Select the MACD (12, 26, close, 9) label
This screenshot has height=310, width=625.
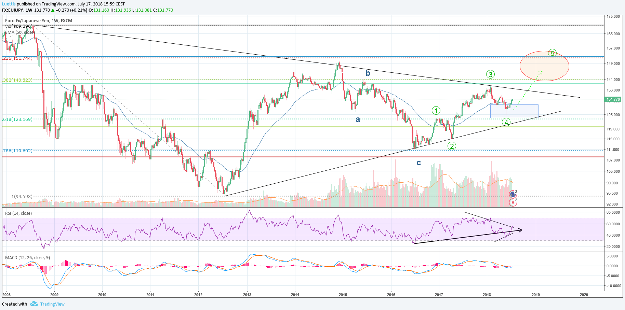pyautogui.click(x=28, y=258)
